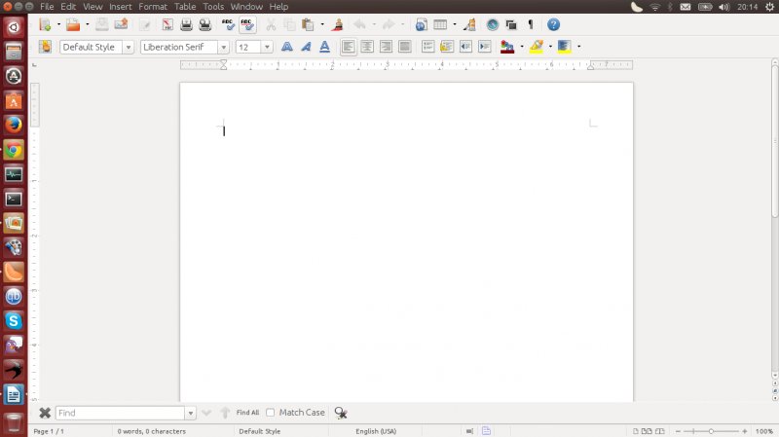Expand the font size 12 dropdown
779x437 pixels.
(x=267, y=47)
